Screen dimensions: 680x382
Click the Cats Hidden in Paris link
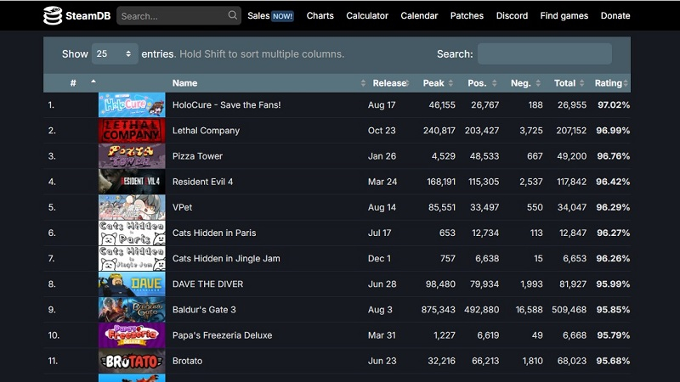[213, 233]
